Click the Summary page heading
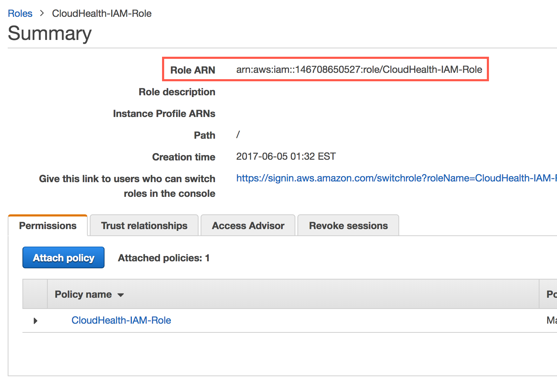 [49, 33]
